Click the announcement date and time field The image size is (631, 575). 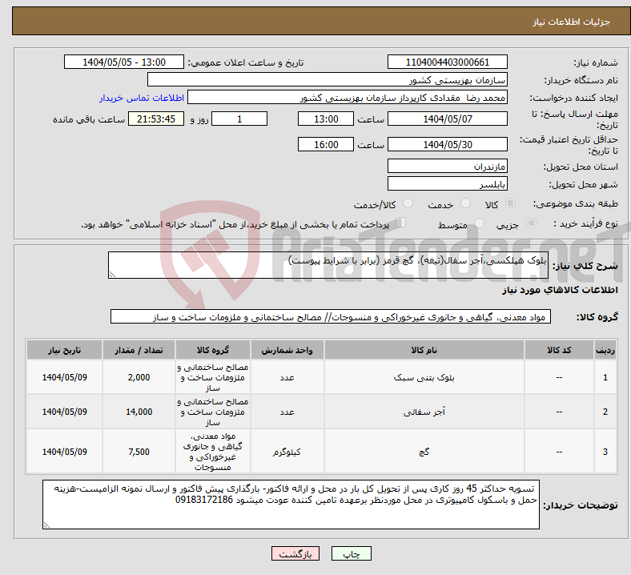click(124, 62)
